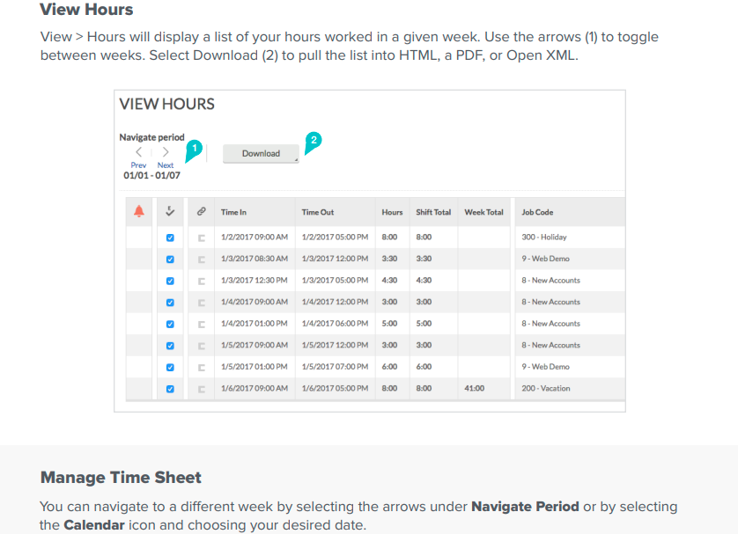Viewport: 738px width, 534px height.
Task: Toggle approval checkbox for 1/3/2017 08:30 AM entry
Action: [170, 259]
